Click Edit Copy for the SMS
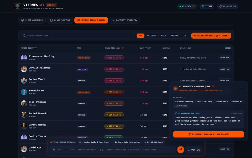Viewport: 252px width, 158px height. click(x=236, y=113)
